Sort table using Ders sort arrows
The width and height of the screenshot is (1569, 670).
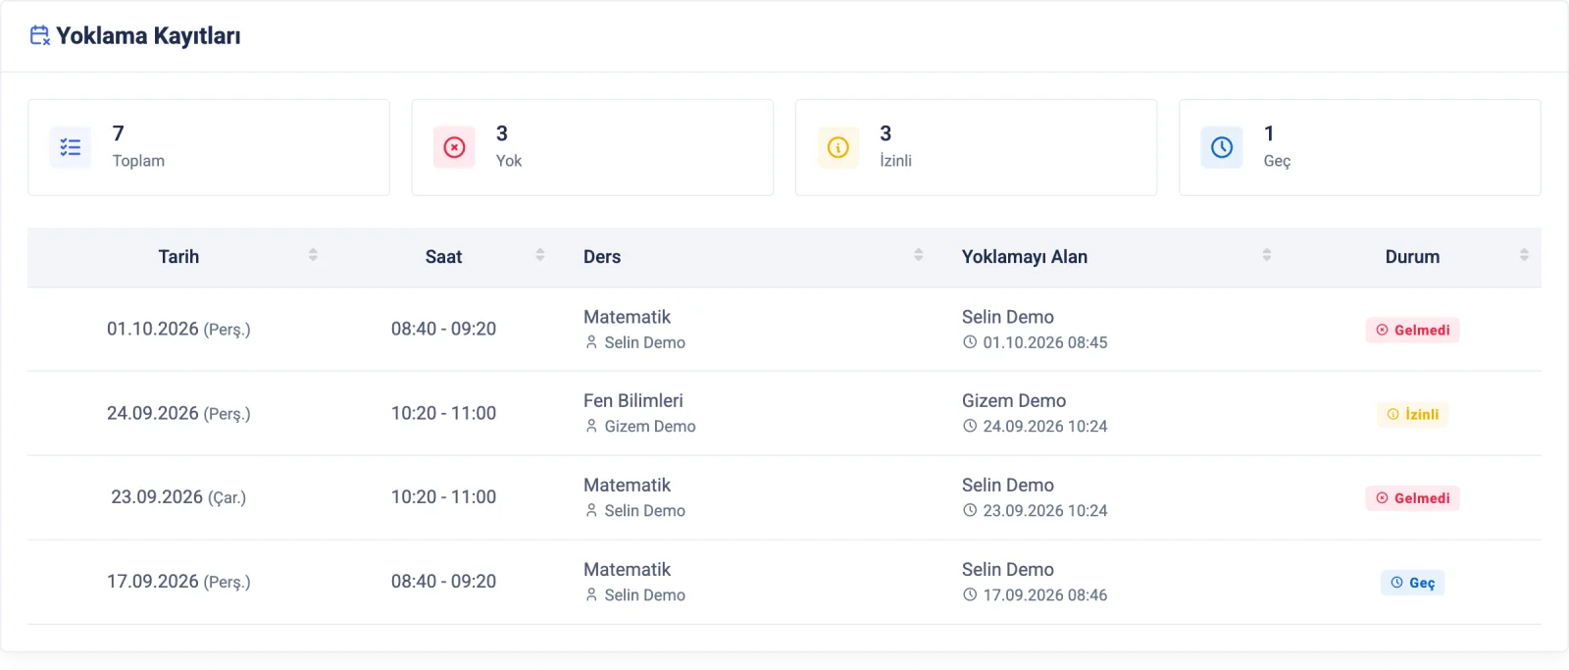coord(919,255)
